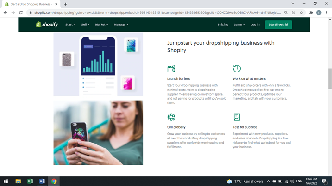Open the Chrome extensions puzzle icon

[311, 12]
